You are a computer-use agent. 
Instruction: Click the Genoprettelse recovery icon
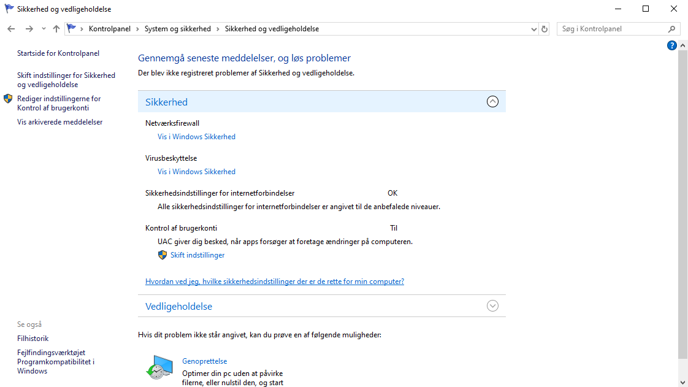159,367
